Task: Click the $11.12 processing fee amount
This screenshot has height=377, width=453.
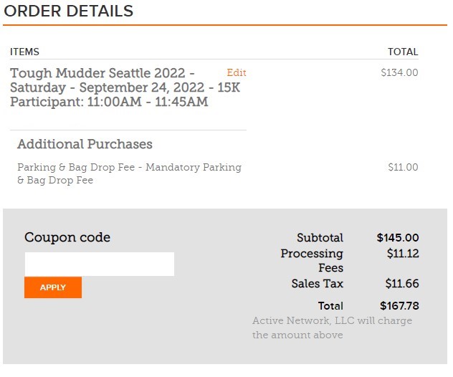Action: point(402,254)
